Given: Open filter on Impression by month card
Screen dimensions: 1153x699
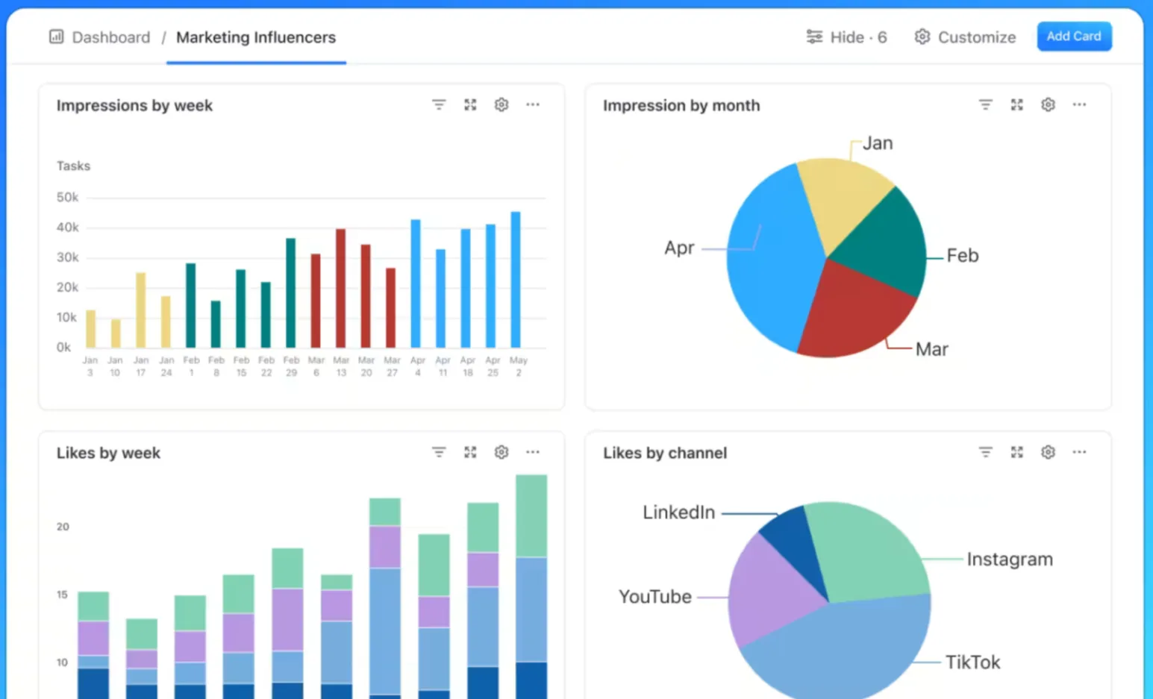Looking at the screenshot, I should click(985, 104).
